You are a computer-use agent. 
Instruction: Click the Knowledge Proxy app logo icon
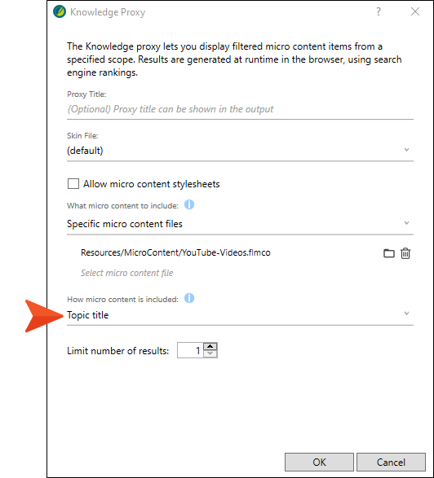pyautogui.click(x=60, y=12)
